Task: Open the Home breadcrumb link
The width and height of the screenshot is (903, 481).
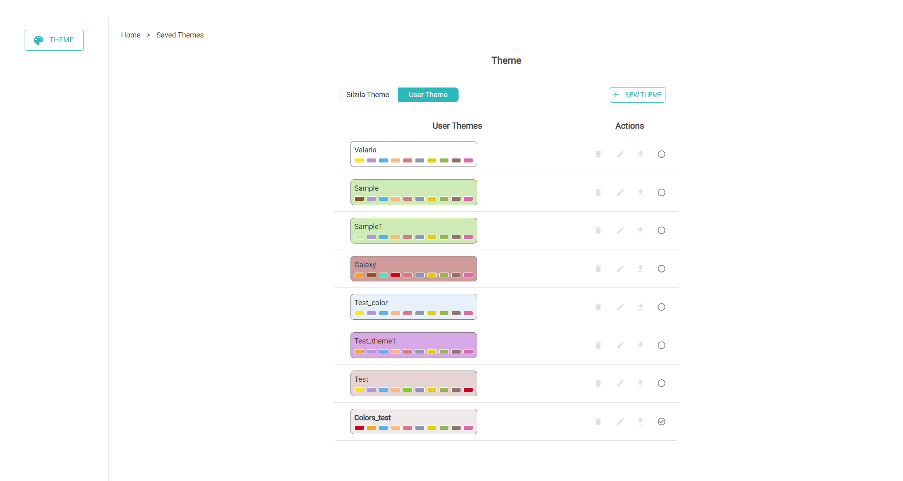Action: coord(131,35)
